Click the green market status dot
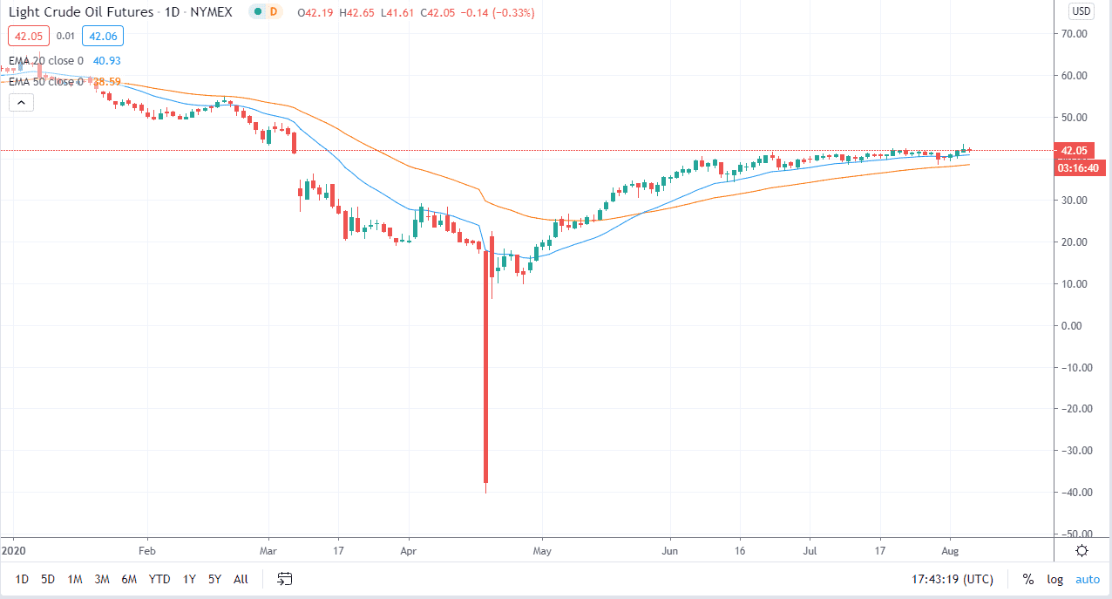The image size is (1112, 599). [257, 12]
